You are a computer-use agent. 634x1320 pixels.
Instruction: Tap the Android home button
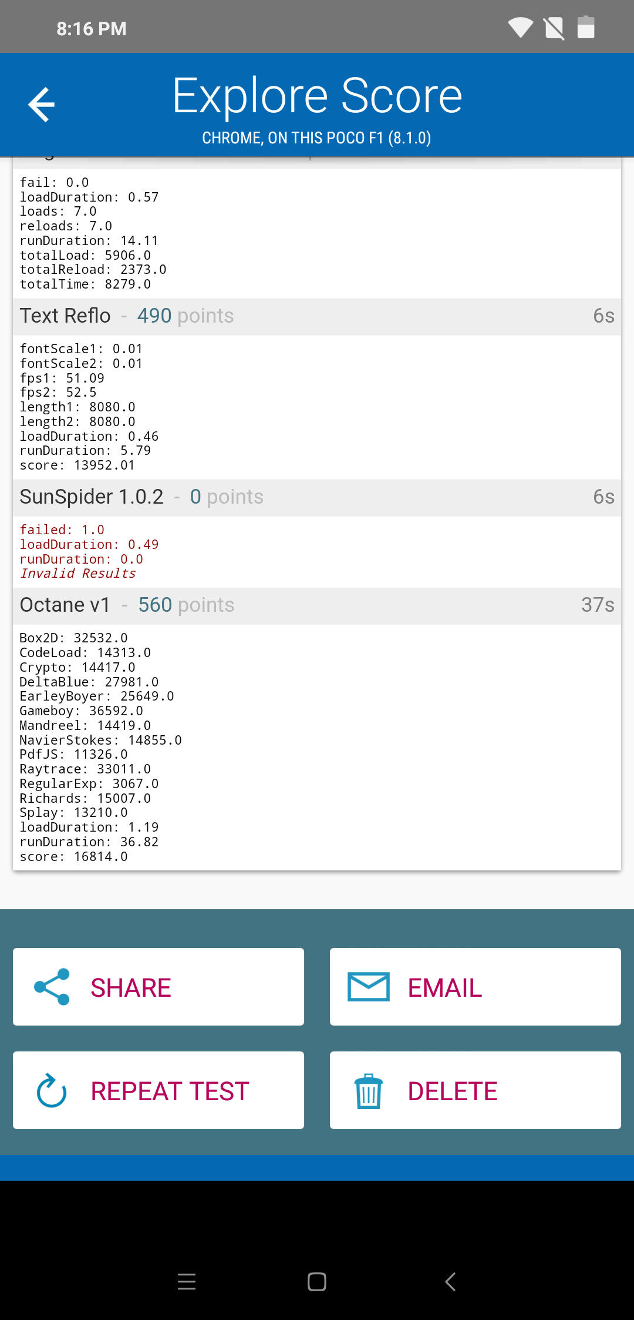(x=317, y=1282)
